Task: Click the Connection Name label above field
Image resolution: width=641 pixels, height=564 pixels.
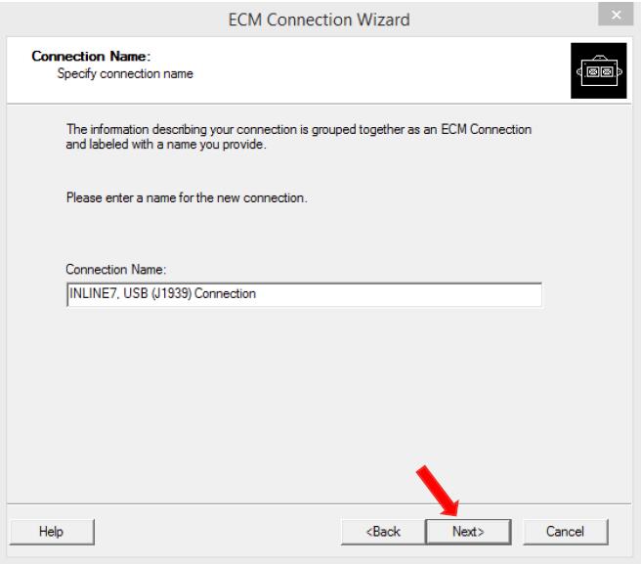Action: pyautogui.click(x=116, y=270)
